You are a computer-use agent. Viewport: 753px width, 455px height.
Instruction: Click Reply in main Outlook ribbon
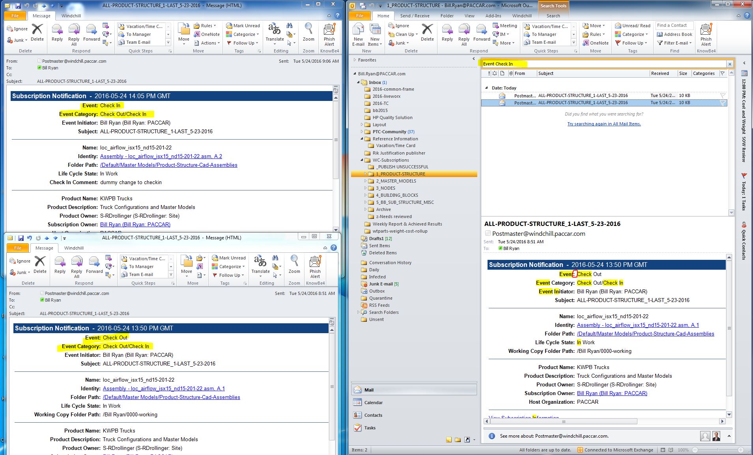pyautogui.click(x=447, y=32)
